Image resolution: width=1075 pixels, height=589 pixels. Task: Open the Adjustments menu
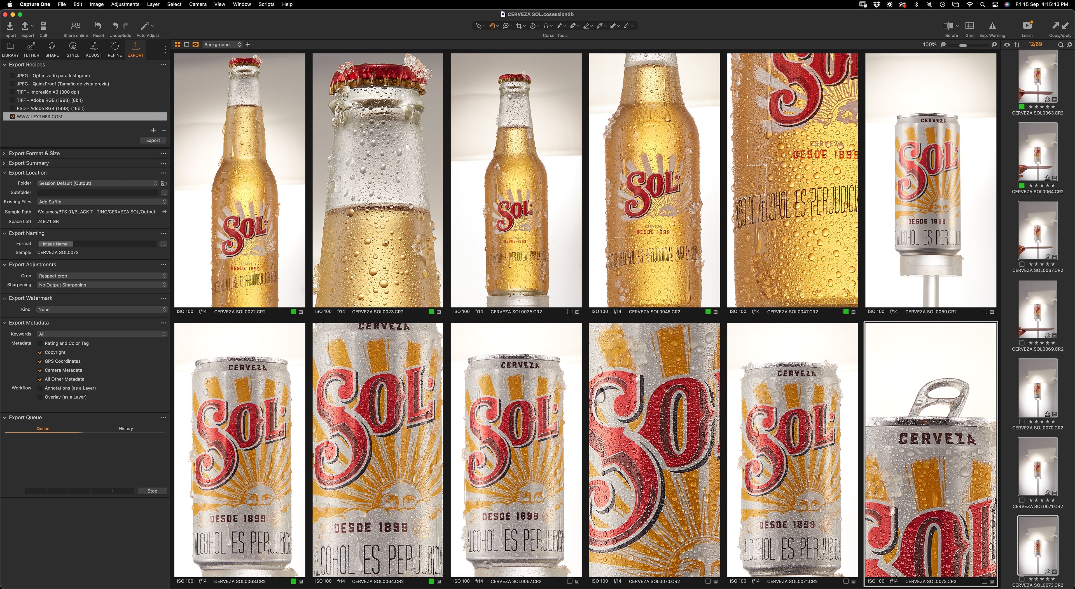point(125,4)
